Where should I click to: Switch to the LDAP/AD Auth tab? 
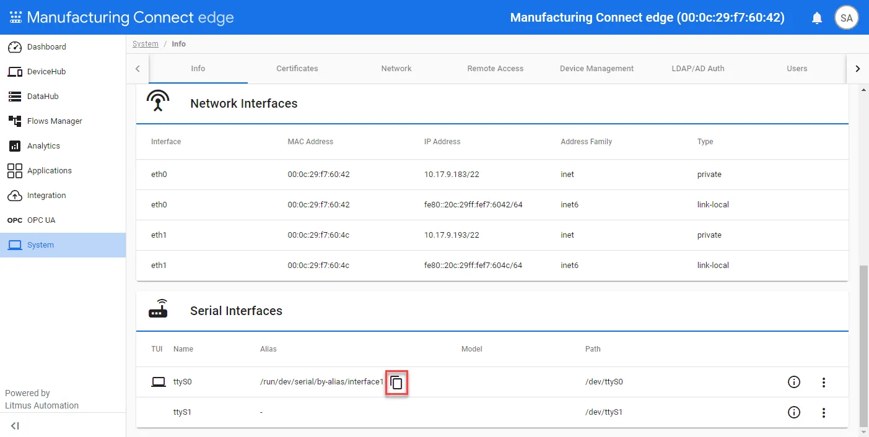[x=698, y=69]
